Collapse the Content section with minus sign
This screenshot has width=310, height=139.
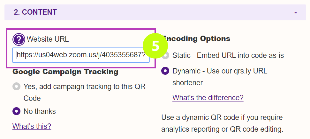click(296, 12)
